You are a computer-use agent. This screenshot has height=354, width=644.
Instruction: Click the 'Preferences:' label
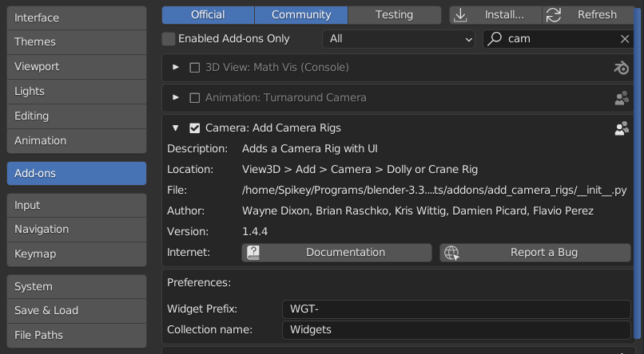(199, 283)
